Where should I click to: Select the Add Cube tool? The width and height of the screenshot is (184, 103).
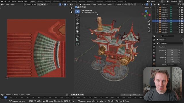(x=77, y=44)
